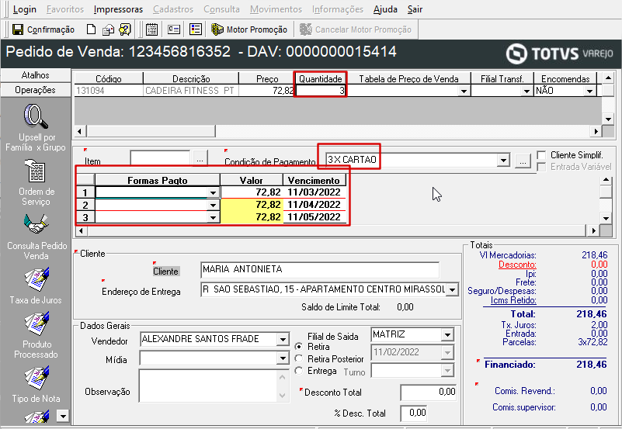Open Tabela de Preço de Venda dropdown
622x429 pixels.
point(464,91)
